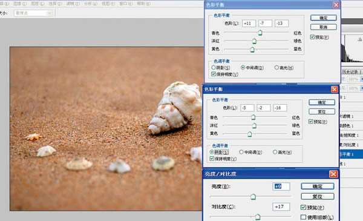Click 复位 in Color Balance dialog showing -5

322,111
